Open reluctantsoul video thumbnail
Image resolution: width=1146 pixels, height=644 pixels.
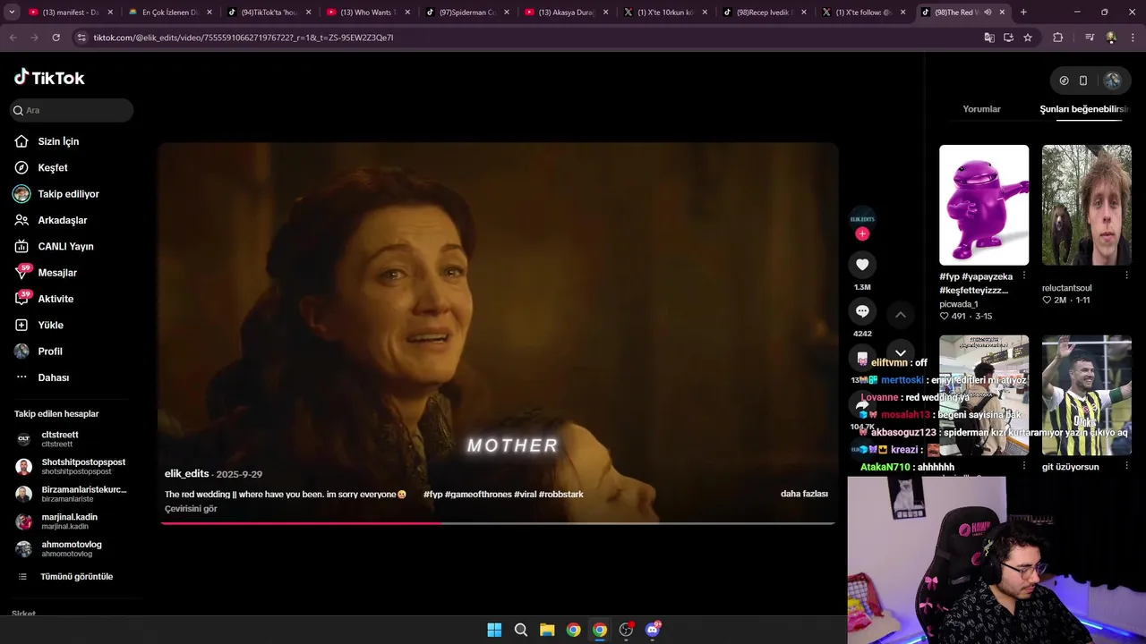click(1087, 205)
